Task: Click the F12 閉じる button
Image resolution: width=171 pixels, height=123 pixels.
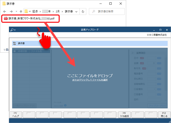Action: (x=164, y=115)
